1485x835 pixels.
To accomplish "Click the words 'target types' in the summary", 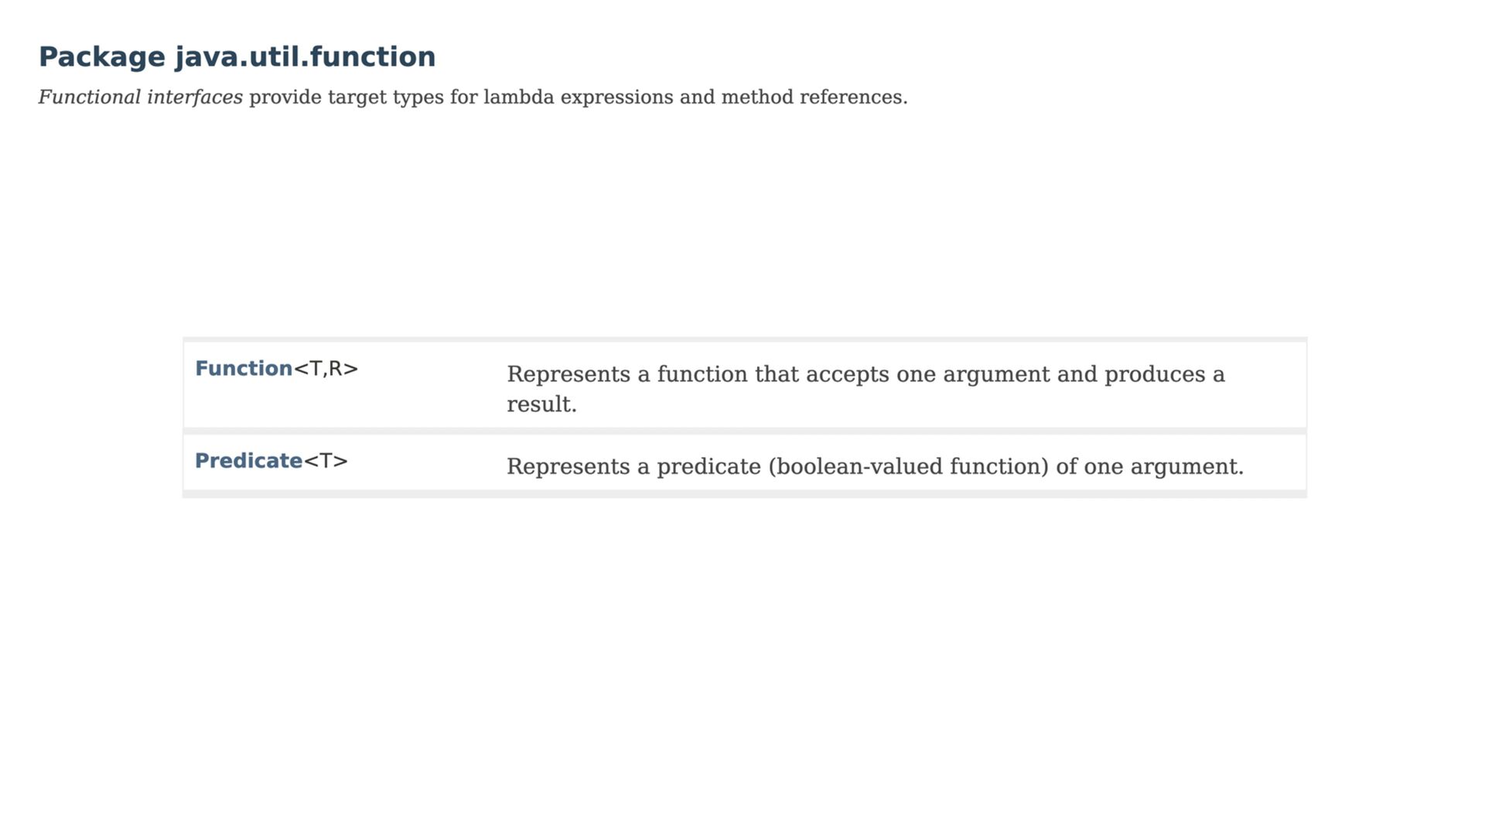I will (x=385, y=97).
